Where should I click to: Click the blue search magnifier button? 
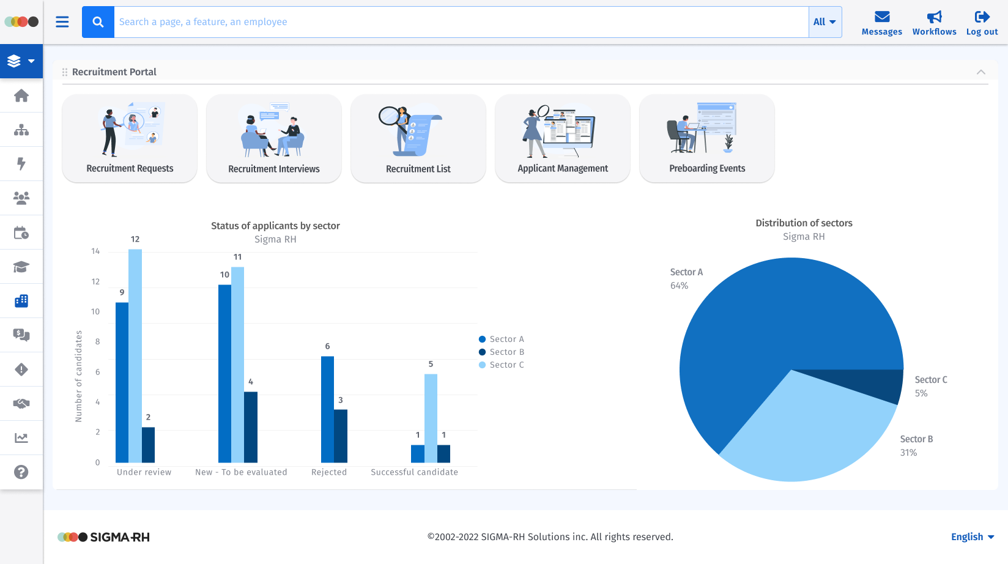[98, 22]
